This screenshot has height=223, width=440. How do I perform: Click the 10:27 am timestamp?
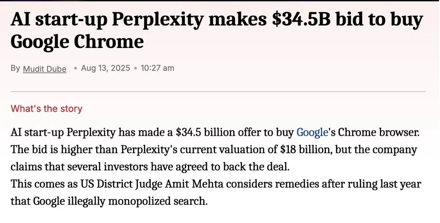pos(158,68)
